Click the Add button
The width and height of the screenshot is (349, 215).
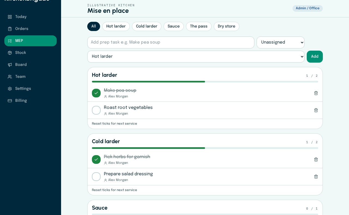(315, 57)
